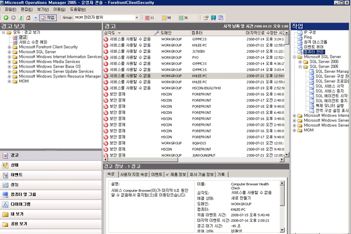
Task: Refresh the console with the green refresh icon
Action: pos(21,17)
